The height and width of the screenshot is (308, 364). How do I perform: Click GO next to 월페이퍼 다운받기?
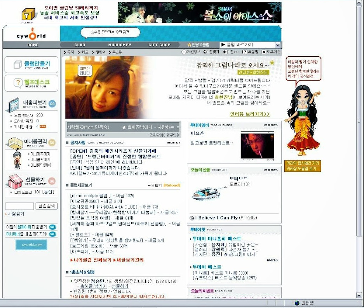pyautogui.click(x=53, y=227)
